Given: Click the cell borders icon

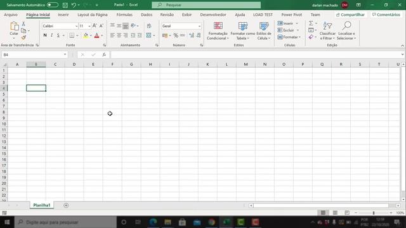Looking at the screenshot, I should coord(72,35).
